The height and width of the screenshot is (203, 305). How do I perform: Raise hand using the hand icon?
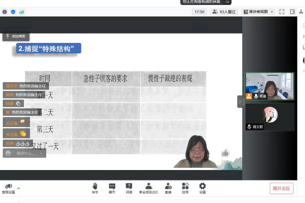point(95,188)
